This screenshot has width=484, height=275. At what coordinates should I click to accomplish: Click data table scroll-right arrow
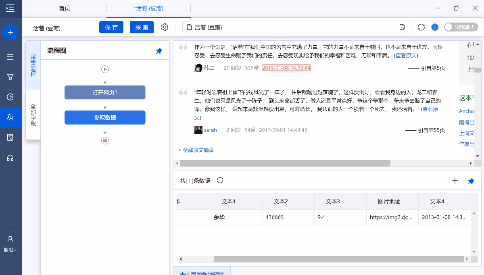(x=467, y=259)
